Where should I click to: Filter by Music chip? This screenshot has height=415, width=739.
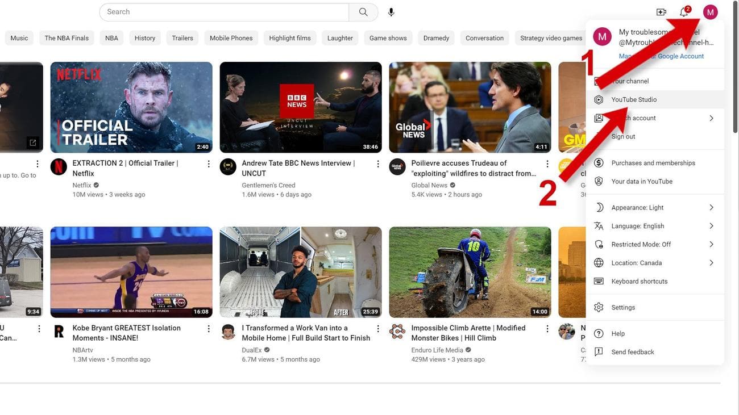point(19,38)
